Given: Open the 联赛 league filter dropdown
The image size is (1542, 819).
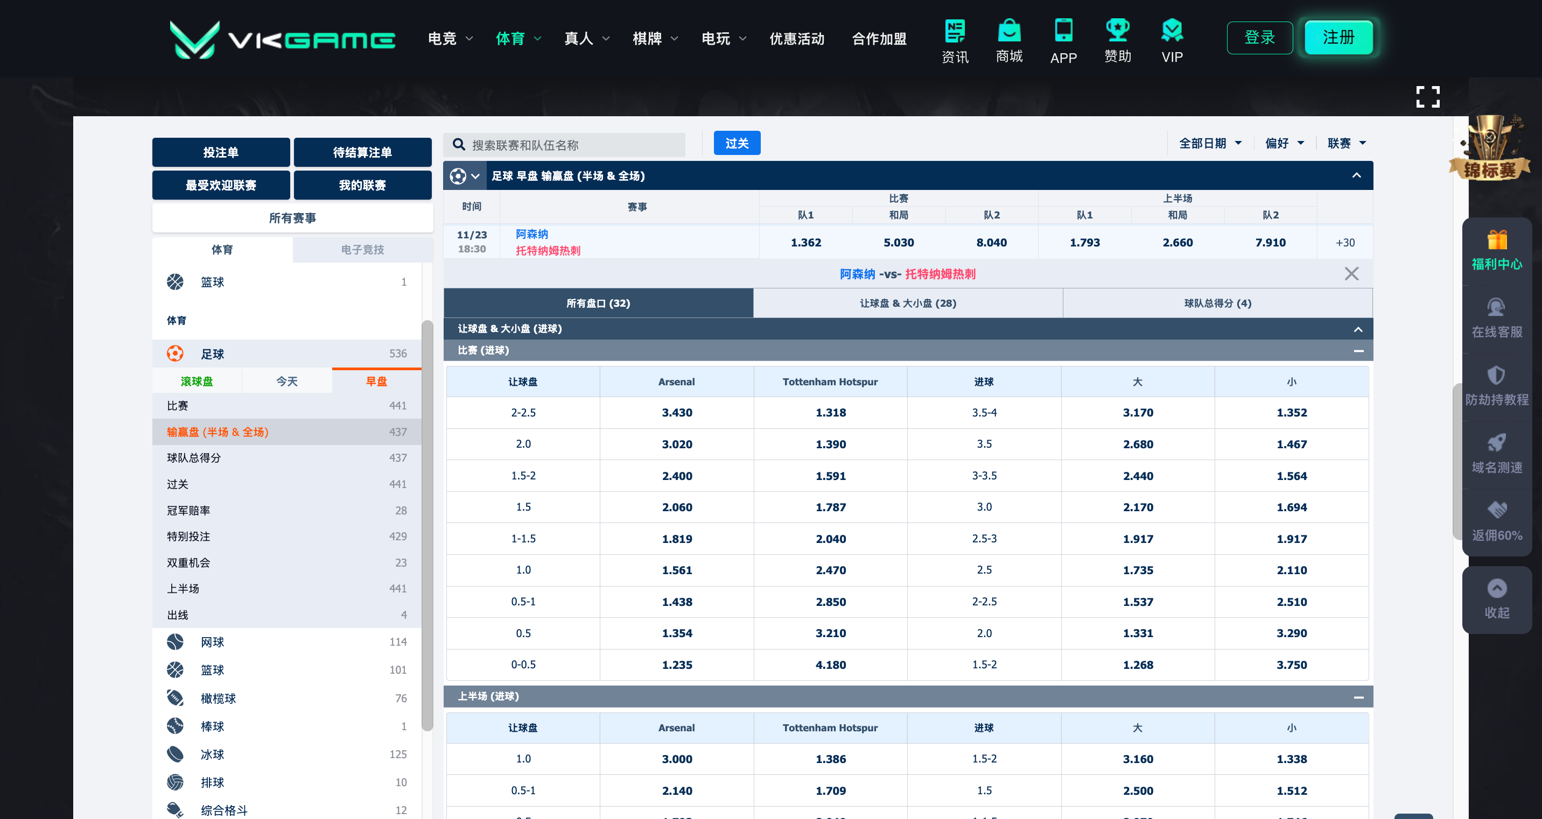Looking at the screenshot, I should pos(1347,144).
